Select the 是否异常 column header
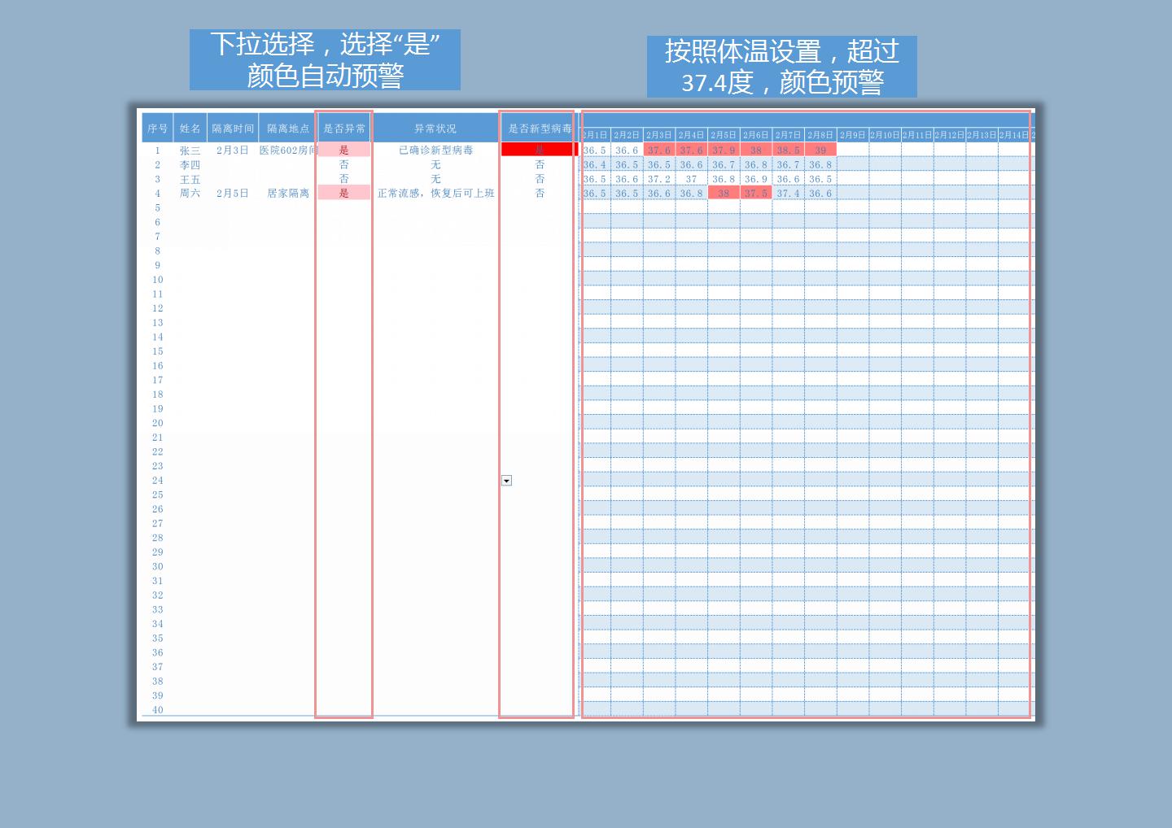The image size is (1172, 828). [x=344, y=129]
